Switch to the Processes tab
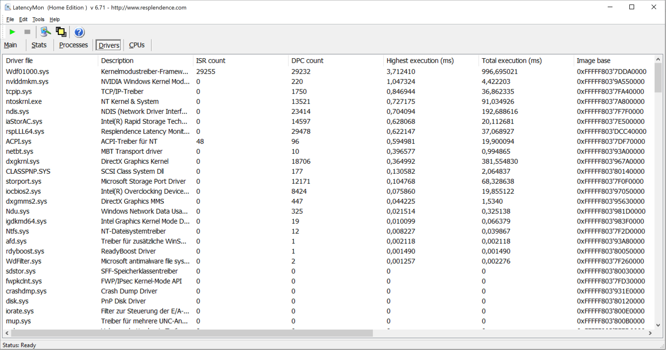666x350 pixels. [73, 45]
